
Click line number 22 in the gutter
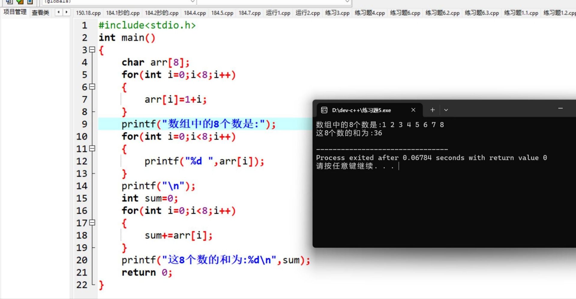(x=82, y=285)
